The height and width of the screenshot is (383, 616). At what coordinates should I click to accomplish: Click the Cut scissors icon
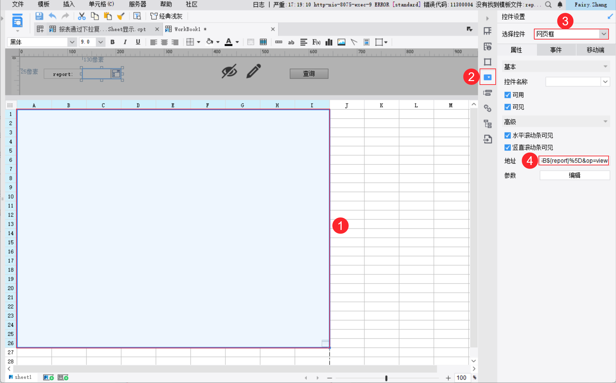click(x=82, y=16)
